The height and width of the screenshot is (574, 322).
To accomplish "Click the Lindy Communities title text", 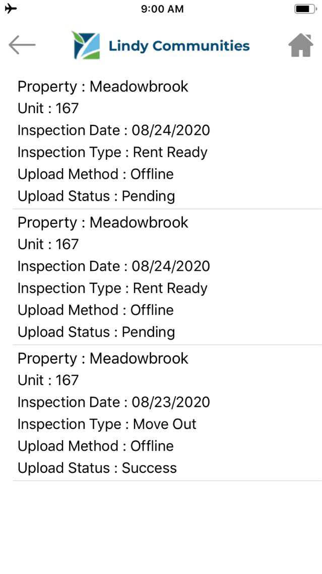I will (179, 46).
